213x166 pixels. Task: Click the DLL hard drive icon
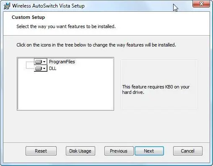pyautogui.click(x=39, y=68)
